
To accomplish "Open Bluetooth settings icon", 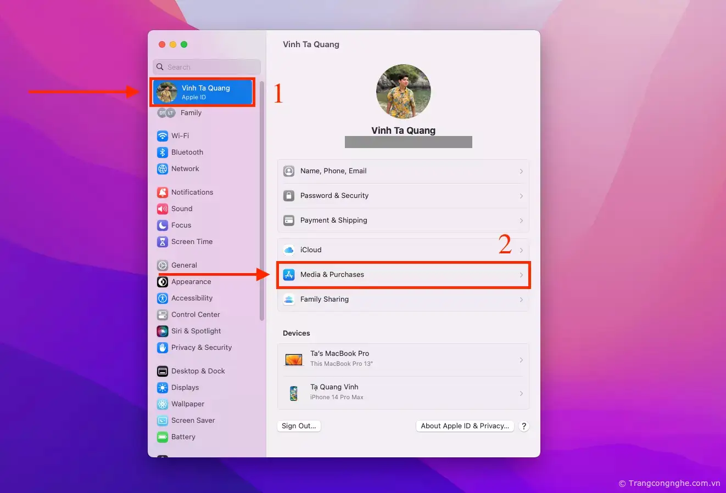I will 163,152.
